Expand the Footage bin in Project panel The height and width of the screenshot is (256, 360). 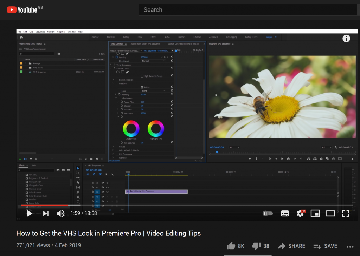26,63
